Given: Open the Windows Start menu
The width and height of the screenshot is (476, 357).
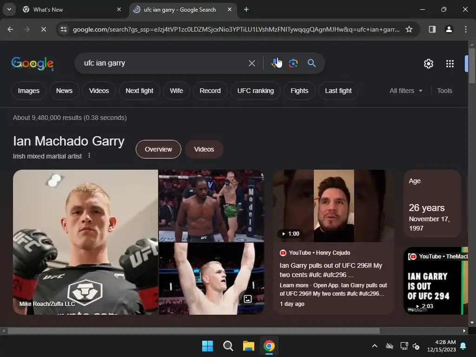Looking at the screenshot, I should (208, 346).
